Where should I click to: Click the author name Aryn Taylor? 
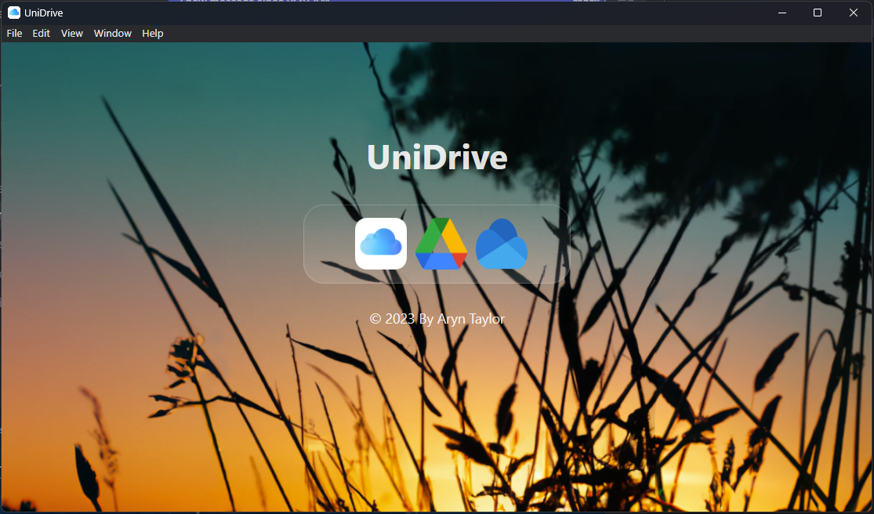click(x=470, y=319)
